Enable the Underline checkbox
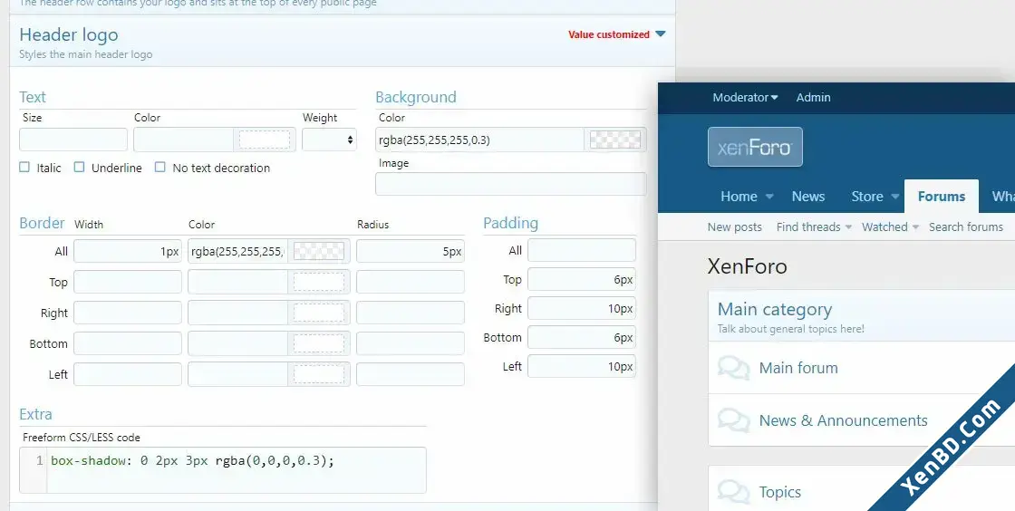Viewport: 1015px width, 511px height. tap(79, 167)
